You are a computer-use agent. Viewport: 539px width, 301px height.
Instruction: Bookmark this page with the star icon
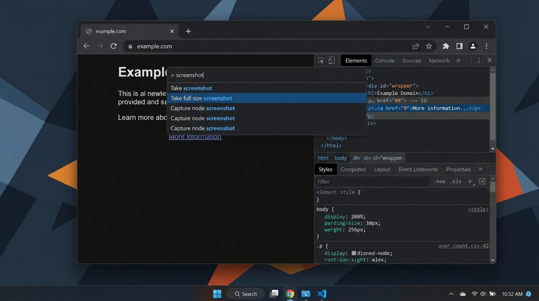429,46
